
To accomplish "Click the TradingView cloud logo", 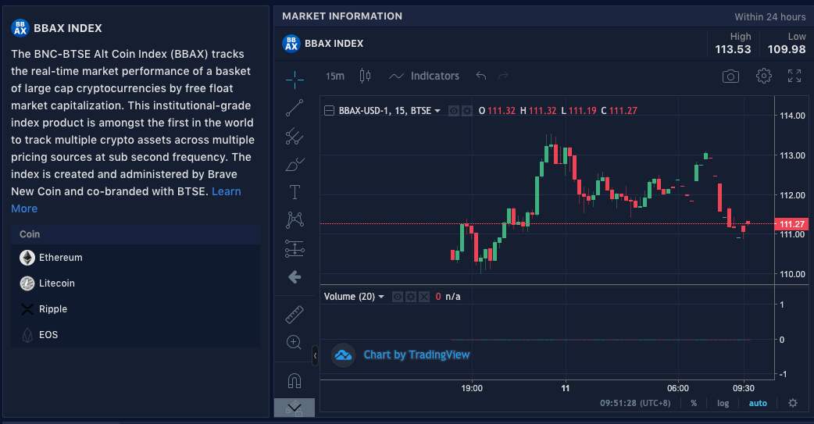I will point(343,355).
